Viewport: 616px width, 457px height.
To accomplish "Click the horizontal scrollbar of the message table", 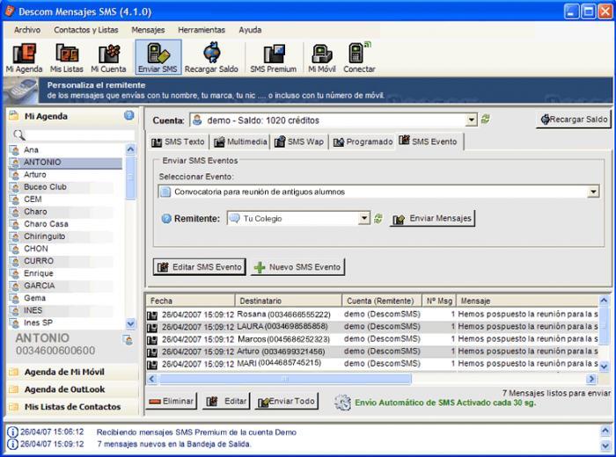I will [285, 379].
